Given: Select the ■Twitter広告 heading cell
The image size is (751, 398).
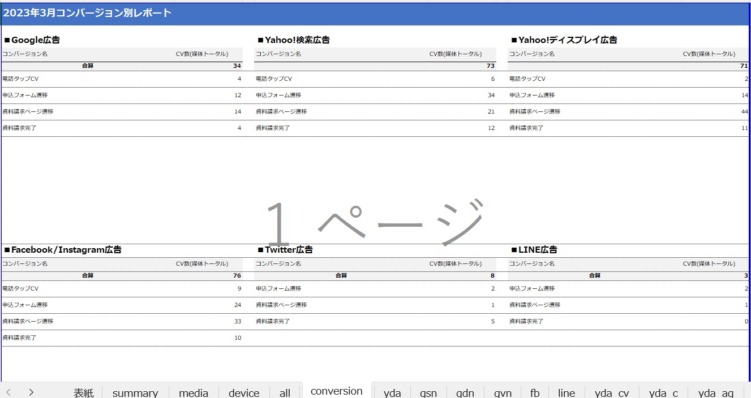Looking at the screenshot, I should tap(285, 249).
